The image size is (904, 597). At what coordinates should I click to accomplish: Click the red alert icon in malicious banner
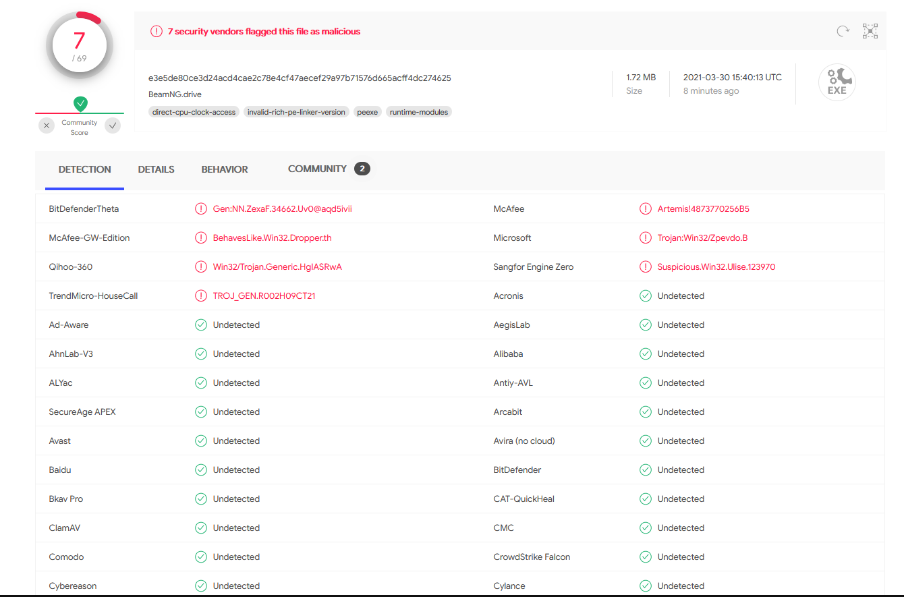click(x=157, y=31)
